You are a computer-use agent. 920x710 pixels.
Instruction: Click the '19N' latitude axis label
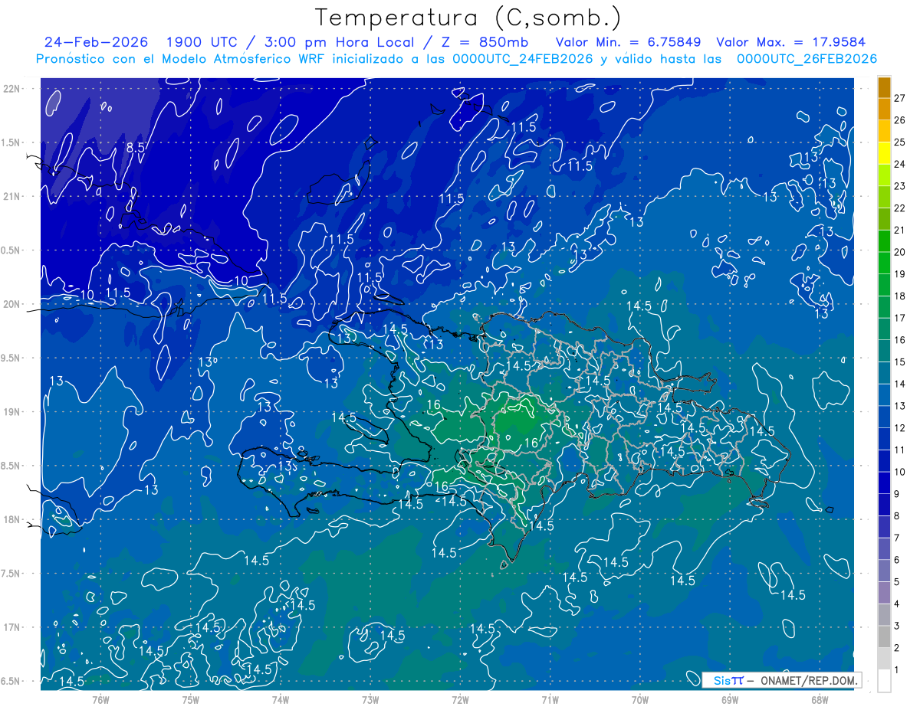(x=11, y=412)
